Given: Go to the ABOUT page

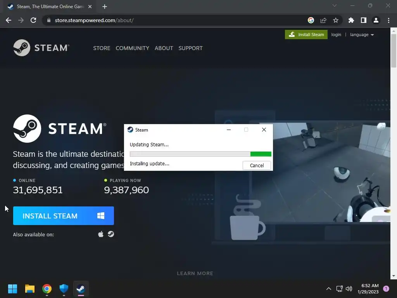Looking at the screenshot, I should pyautogui.click(x=164, y=48).
